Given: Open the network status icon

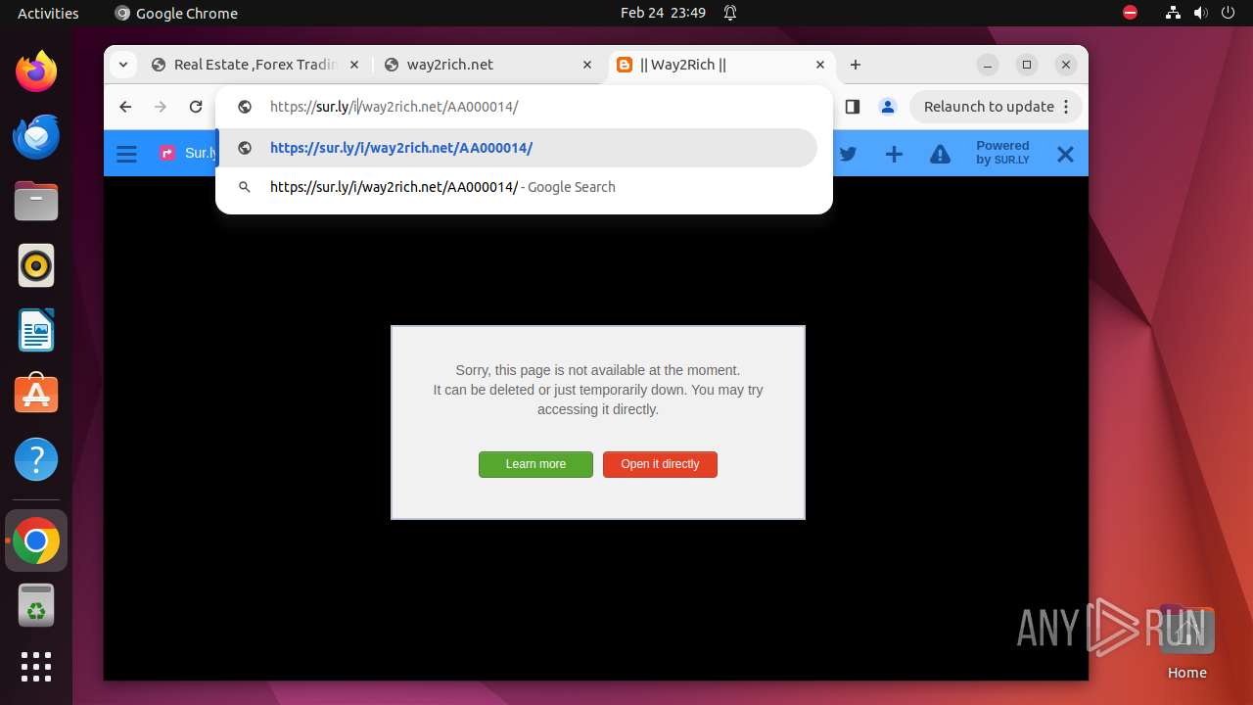Looking at the screenshot, I should coord(1174,13).
